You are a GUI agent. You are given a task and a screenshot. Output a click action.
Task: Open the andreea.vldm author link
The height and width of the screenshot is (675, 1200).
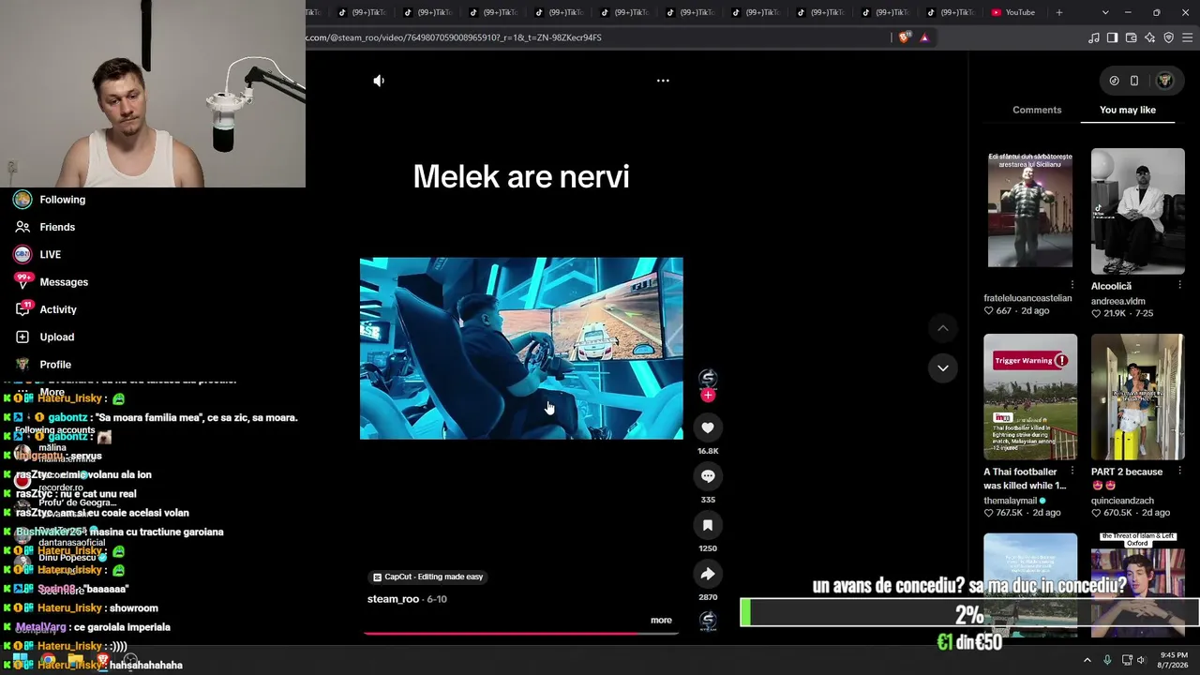pyautogui.click(x=1118, y=301)
